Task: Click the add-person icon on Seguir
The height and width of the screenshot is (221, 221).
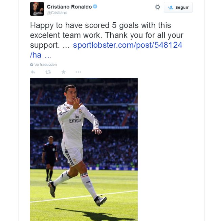Action: pyautogui.click(x=171, y=7)
